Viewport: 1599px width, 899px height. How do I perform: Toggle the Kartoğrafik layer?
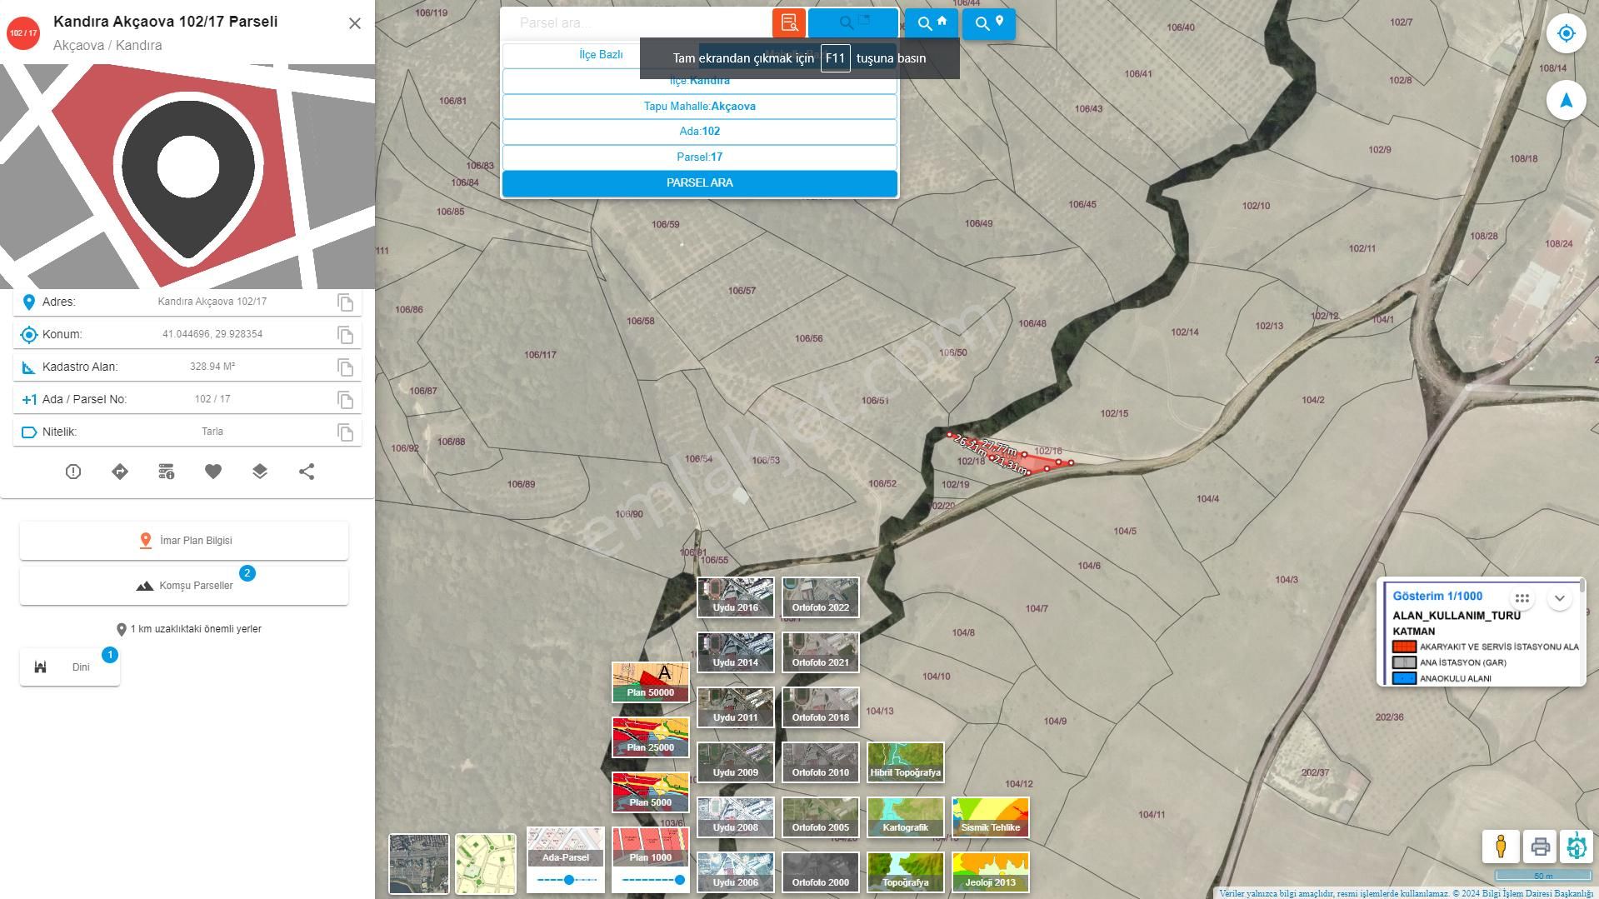click(x=906, y=817)
